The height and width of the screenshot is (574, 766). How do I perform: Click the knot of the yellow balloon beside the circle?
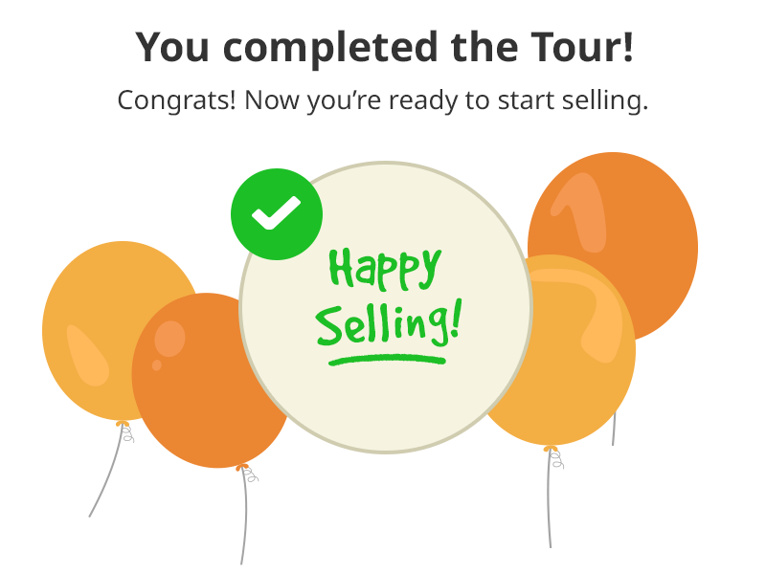point(554,457)
